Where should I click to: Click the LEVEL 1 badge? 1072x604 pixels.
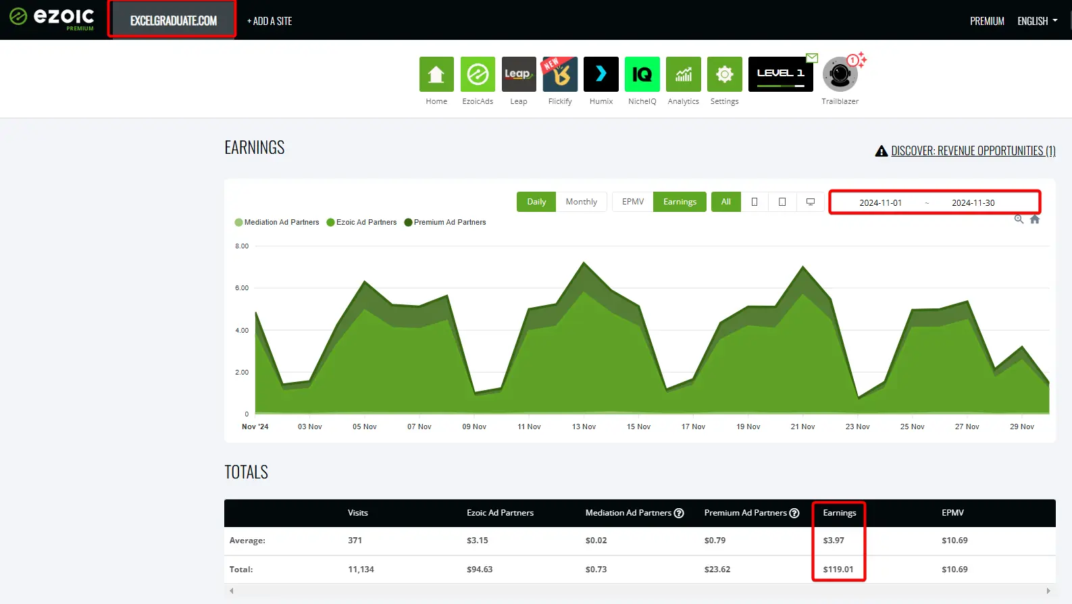pyautogui.click(x=780, y=74)
